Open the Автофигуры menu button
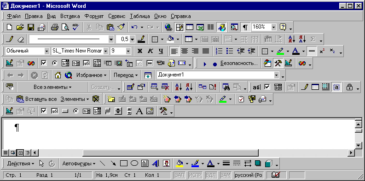 (79, 163)
